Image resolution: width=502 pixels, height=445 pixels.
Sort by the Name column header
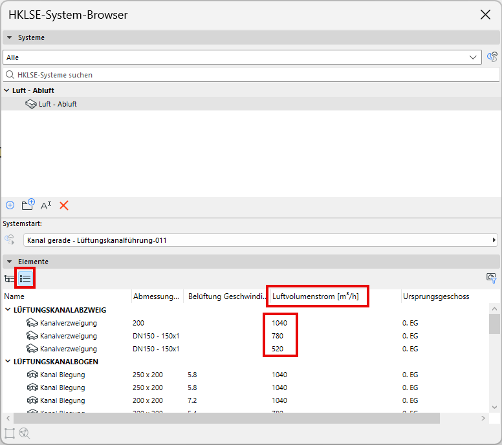[67, 296]
